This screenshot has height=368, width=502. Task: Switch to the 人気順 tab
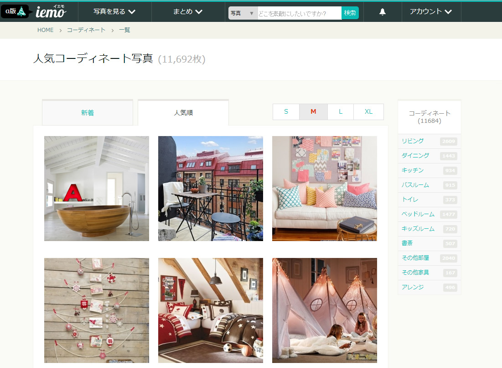(x=183, y=112)
